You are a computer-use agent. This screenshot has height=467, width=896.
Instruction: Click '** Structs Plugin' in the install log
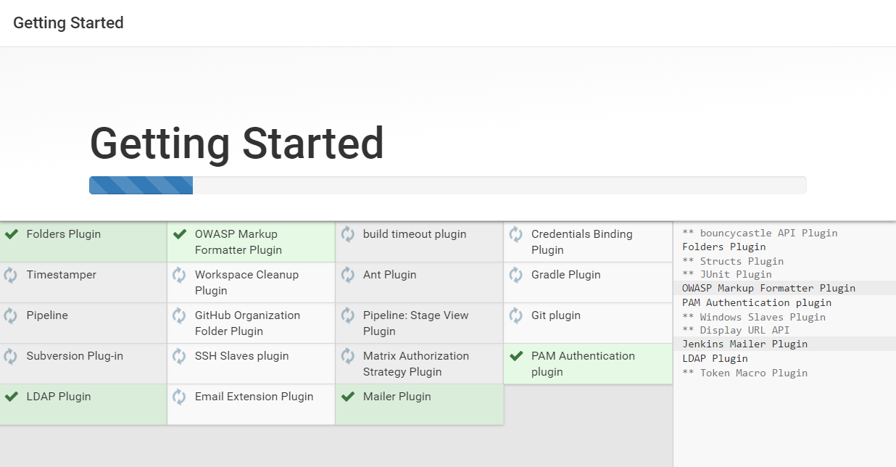click(733, 261)
